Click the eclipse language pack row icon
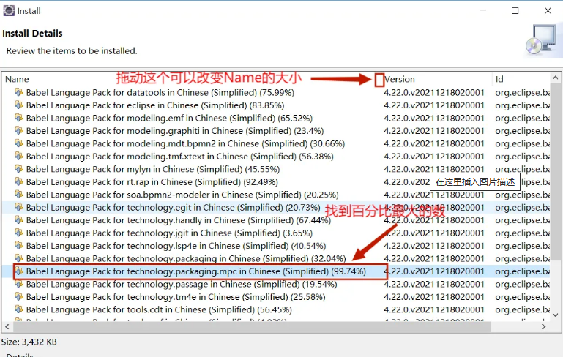The height and width of the screenshot is (357, 563). (19, 105)
